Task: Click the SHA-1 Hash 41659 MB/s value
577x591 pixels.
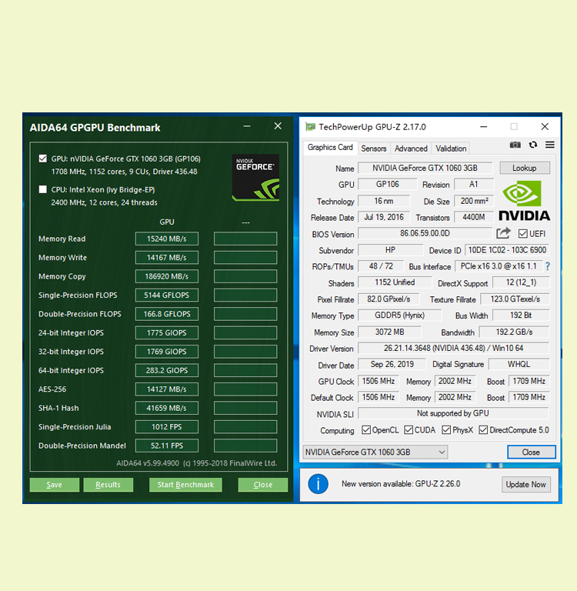Action: (x=167, y=408)
